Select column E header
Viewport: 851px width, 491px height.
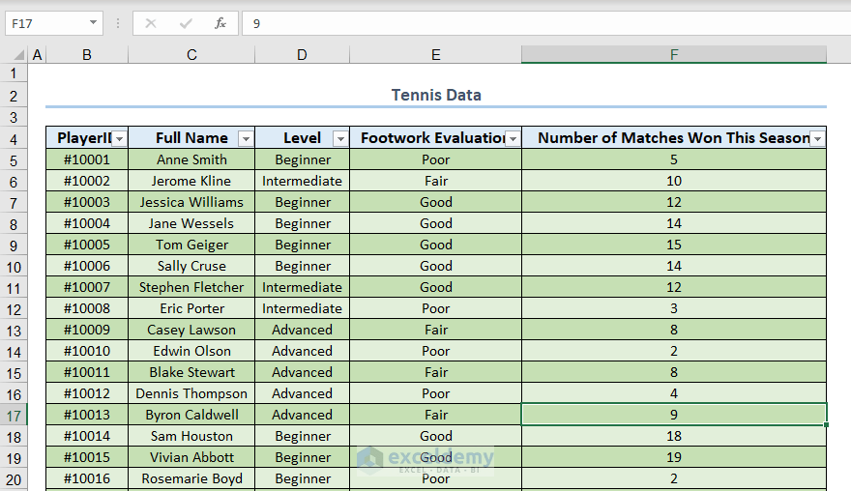(436, 55)
